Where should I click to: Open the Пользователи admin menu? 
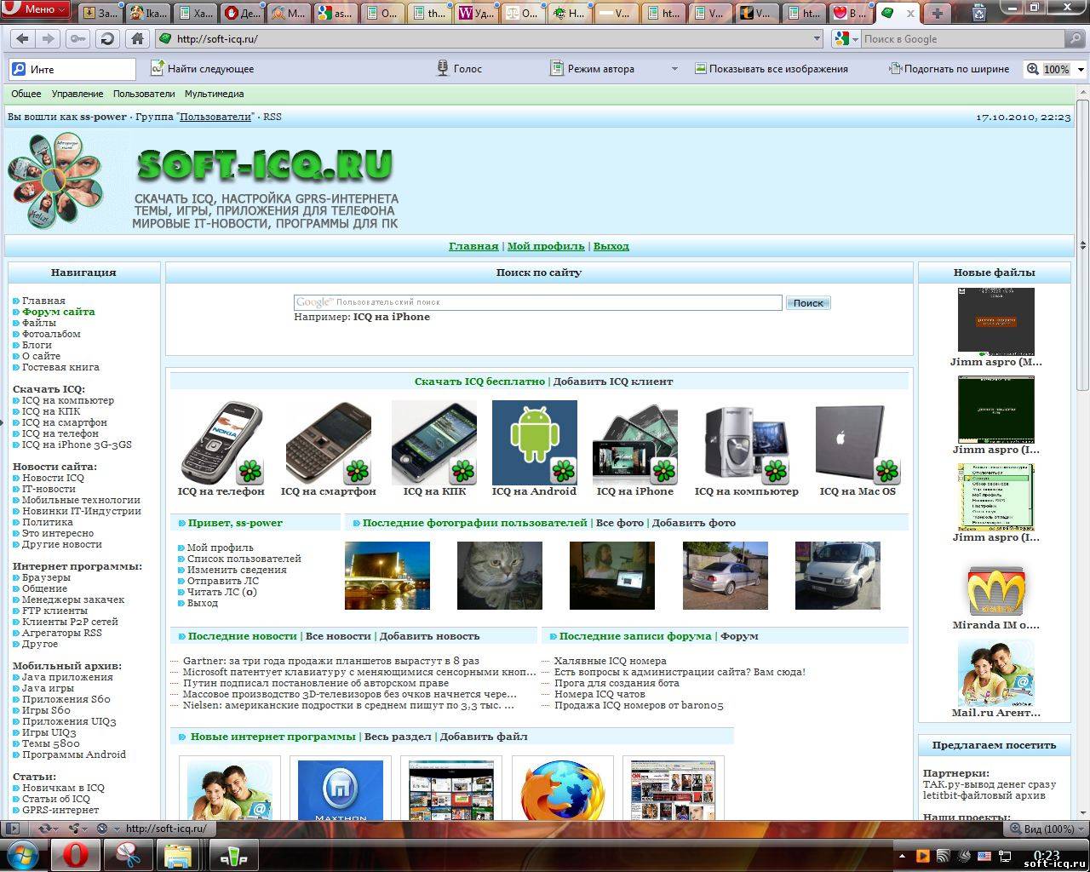click(144, 94)
